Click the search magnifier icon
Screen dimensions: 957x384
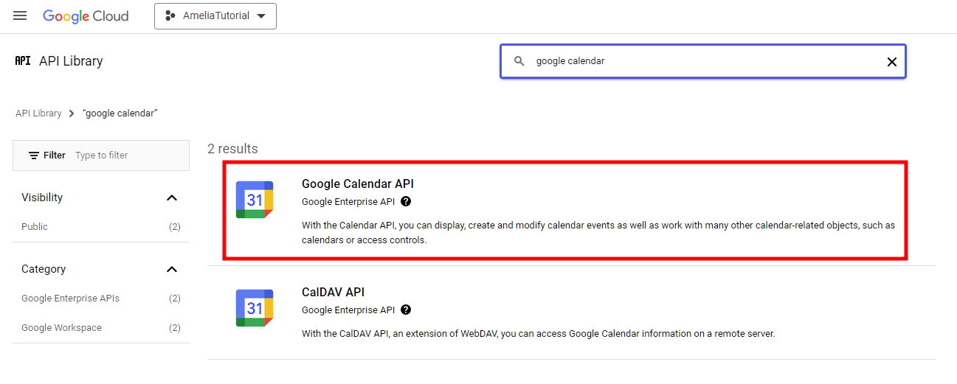[519, 61]
